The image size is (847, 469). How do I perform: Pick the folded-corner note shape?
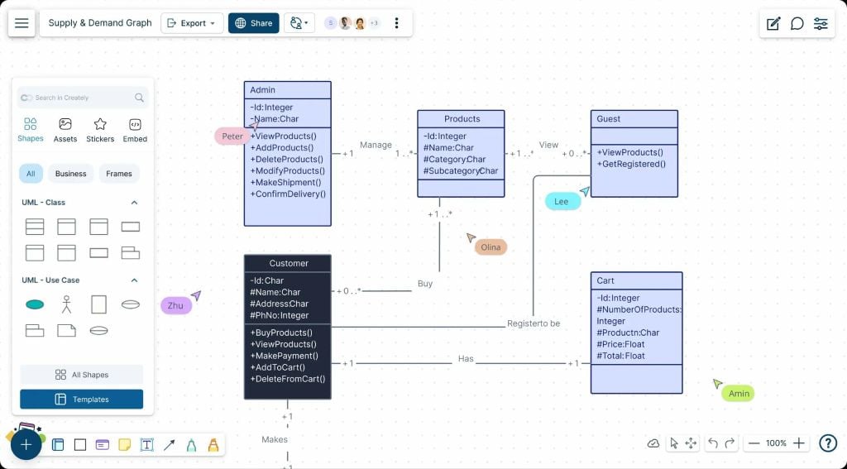click(66, 331)
